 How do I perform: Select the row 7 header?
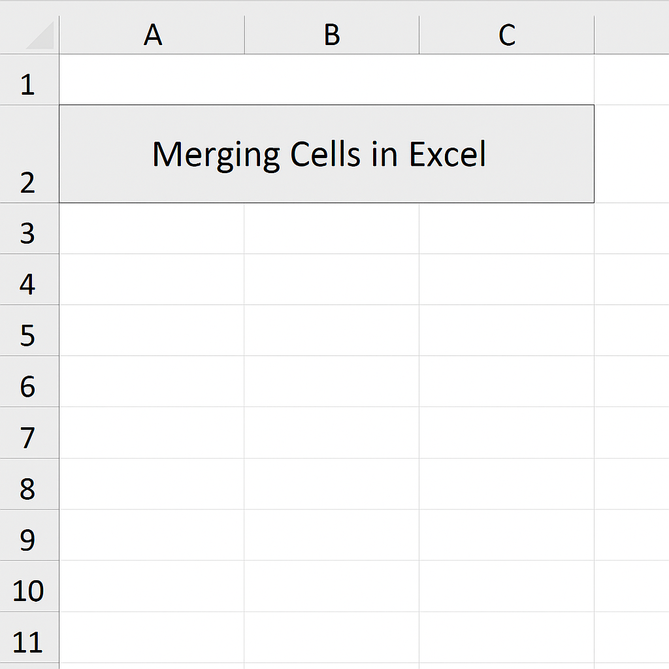point(29,436)
